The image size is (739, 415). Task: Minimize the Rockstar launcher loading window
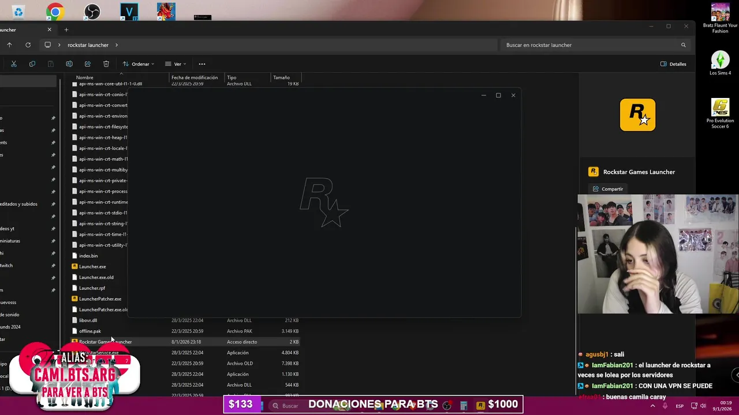(x=483, y=95)
